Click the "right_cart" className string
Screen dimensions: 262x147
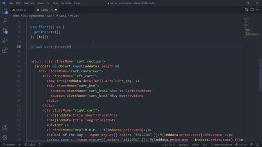pyautogui.click(x=85, y=110)
